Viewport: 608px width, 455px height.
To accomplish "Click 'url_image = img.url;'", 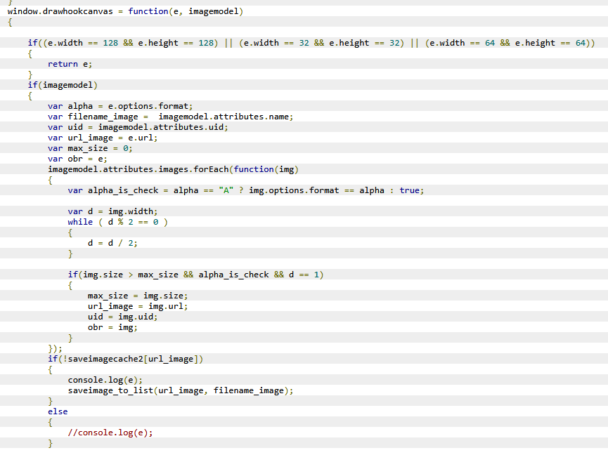I will pos(138,306).
